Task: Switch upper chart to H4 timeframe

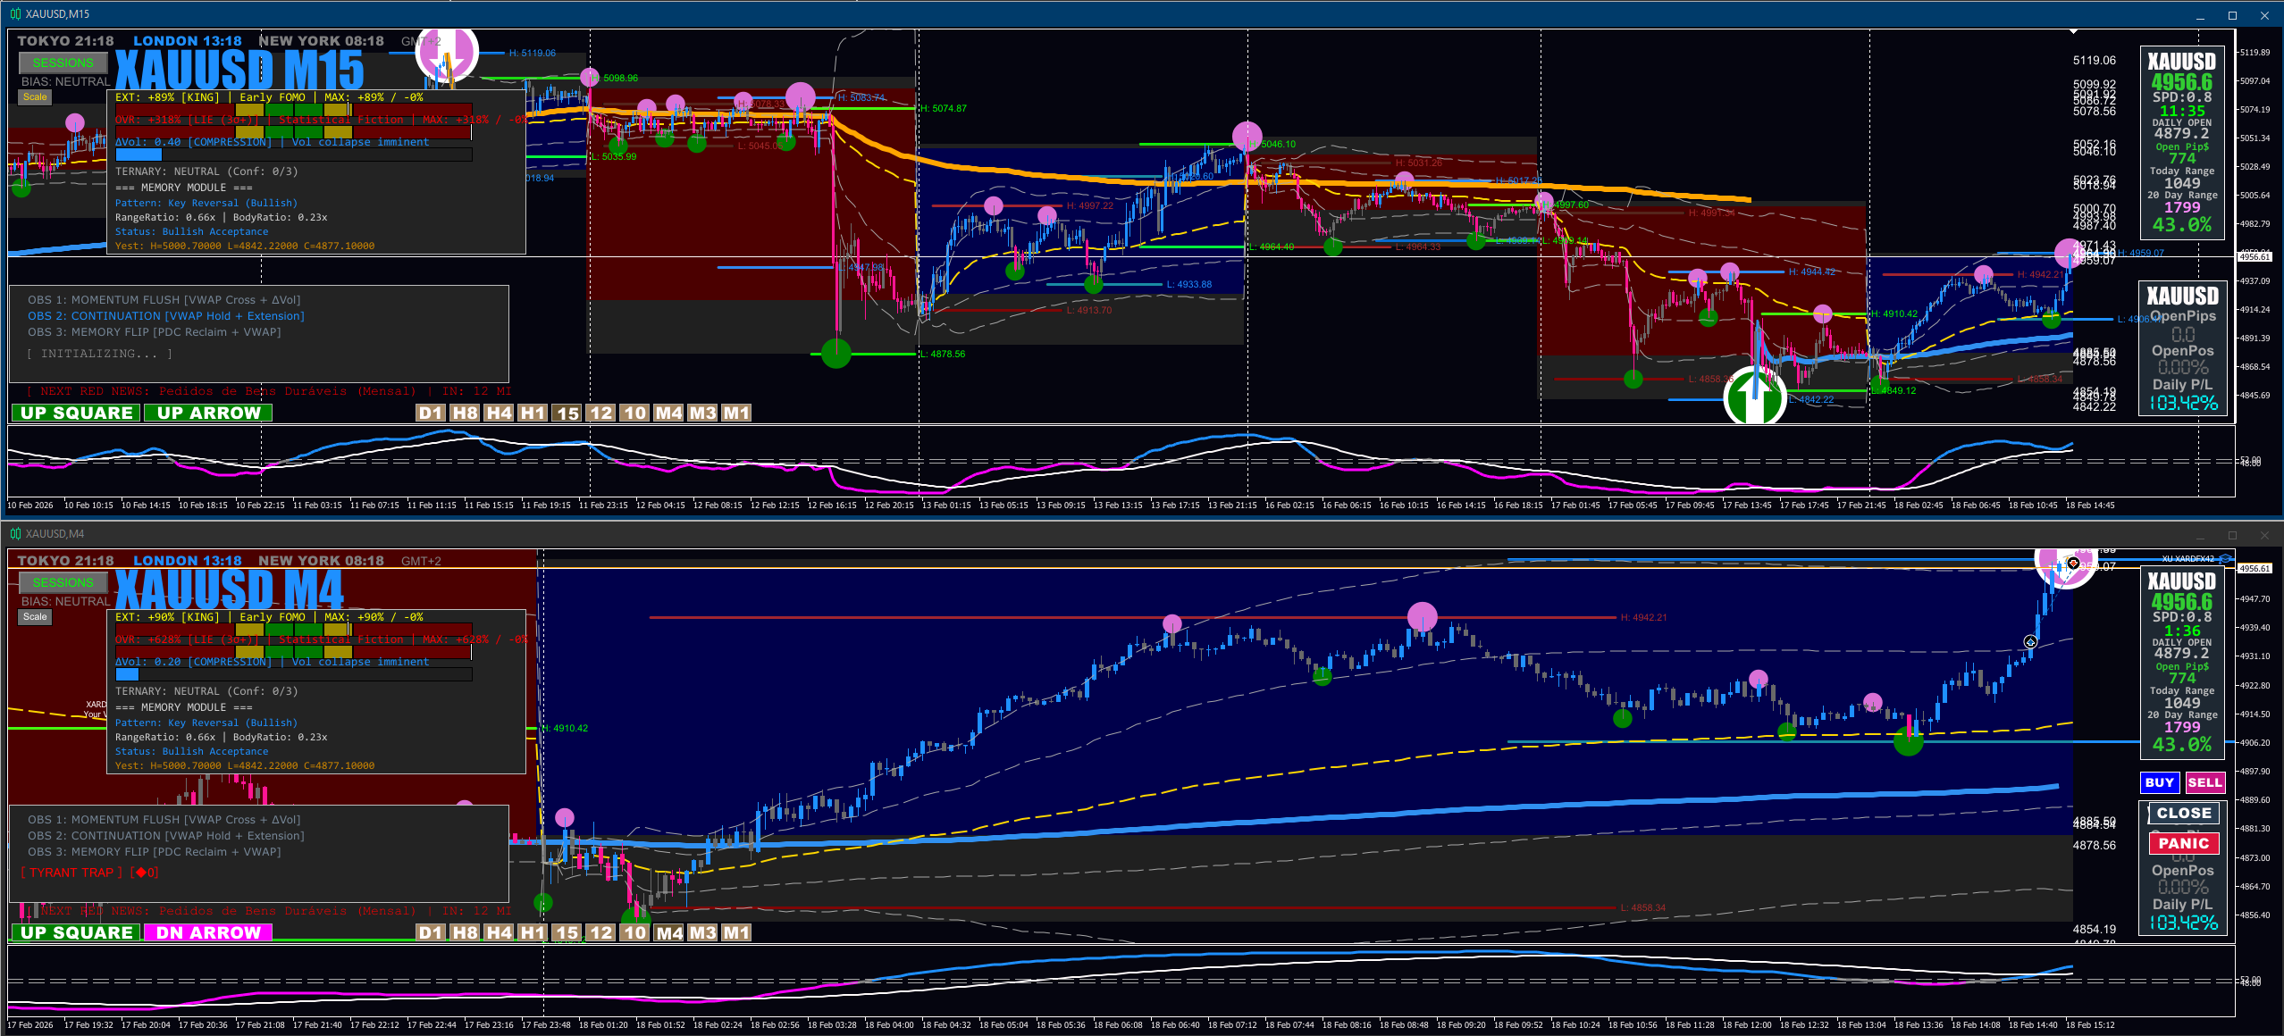Action: (499, 413)
